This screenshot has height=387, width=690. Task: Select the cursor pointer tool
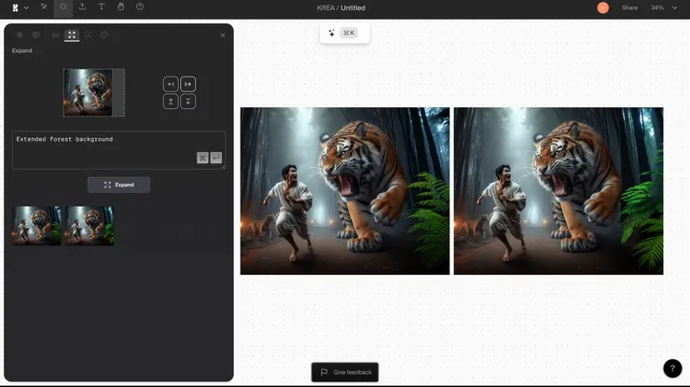click(x=44, y=7)
